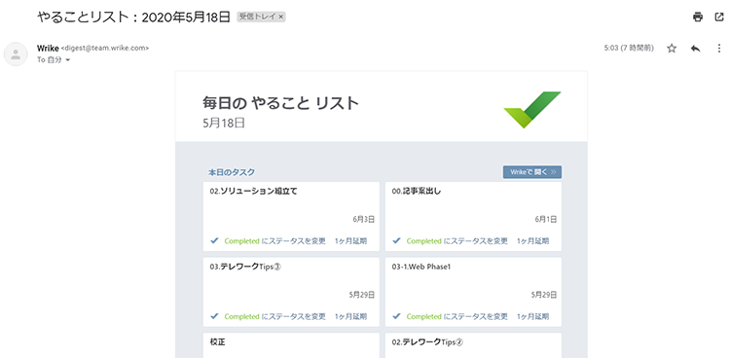Click the checkmark icon on 03.テレワークTips③ card
730x358 pixels.
[214, 316]
